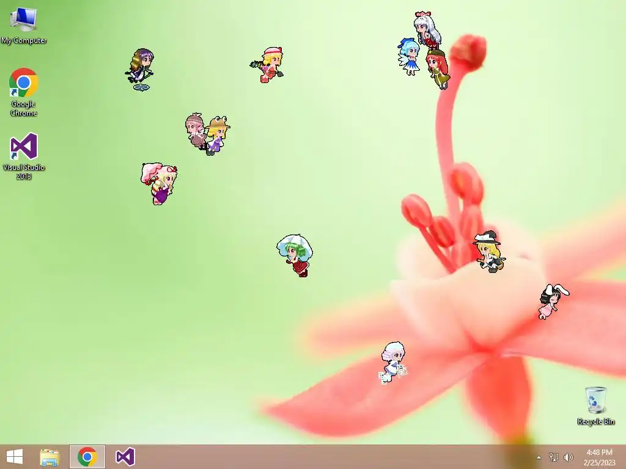The image size is (626, 469).
Task: Open File Explorer from the taskbar
Action: click(x=50, y=457)
